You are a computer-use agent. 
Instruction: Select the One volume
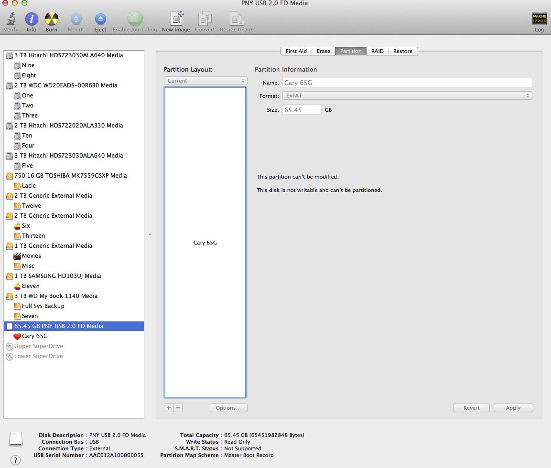[x=74, y=96]
